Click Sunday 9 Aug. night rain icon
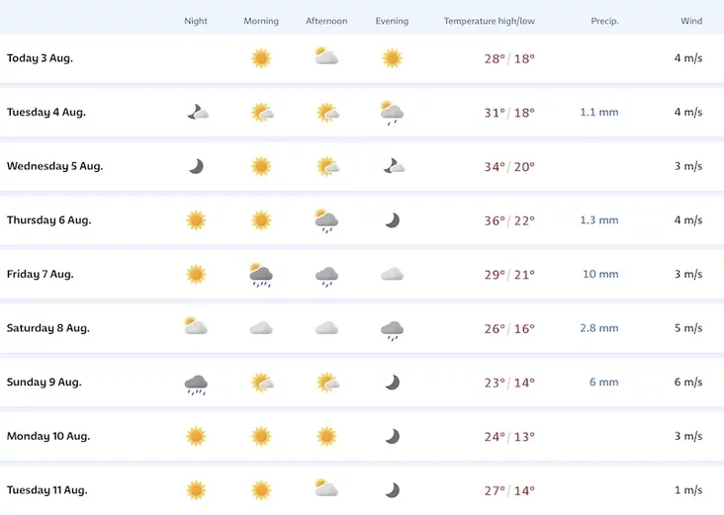 coord(196,385)
